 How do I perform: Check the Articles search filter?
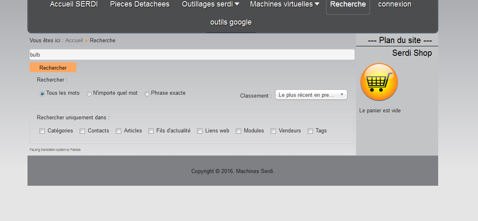click(x=119, y=131)
